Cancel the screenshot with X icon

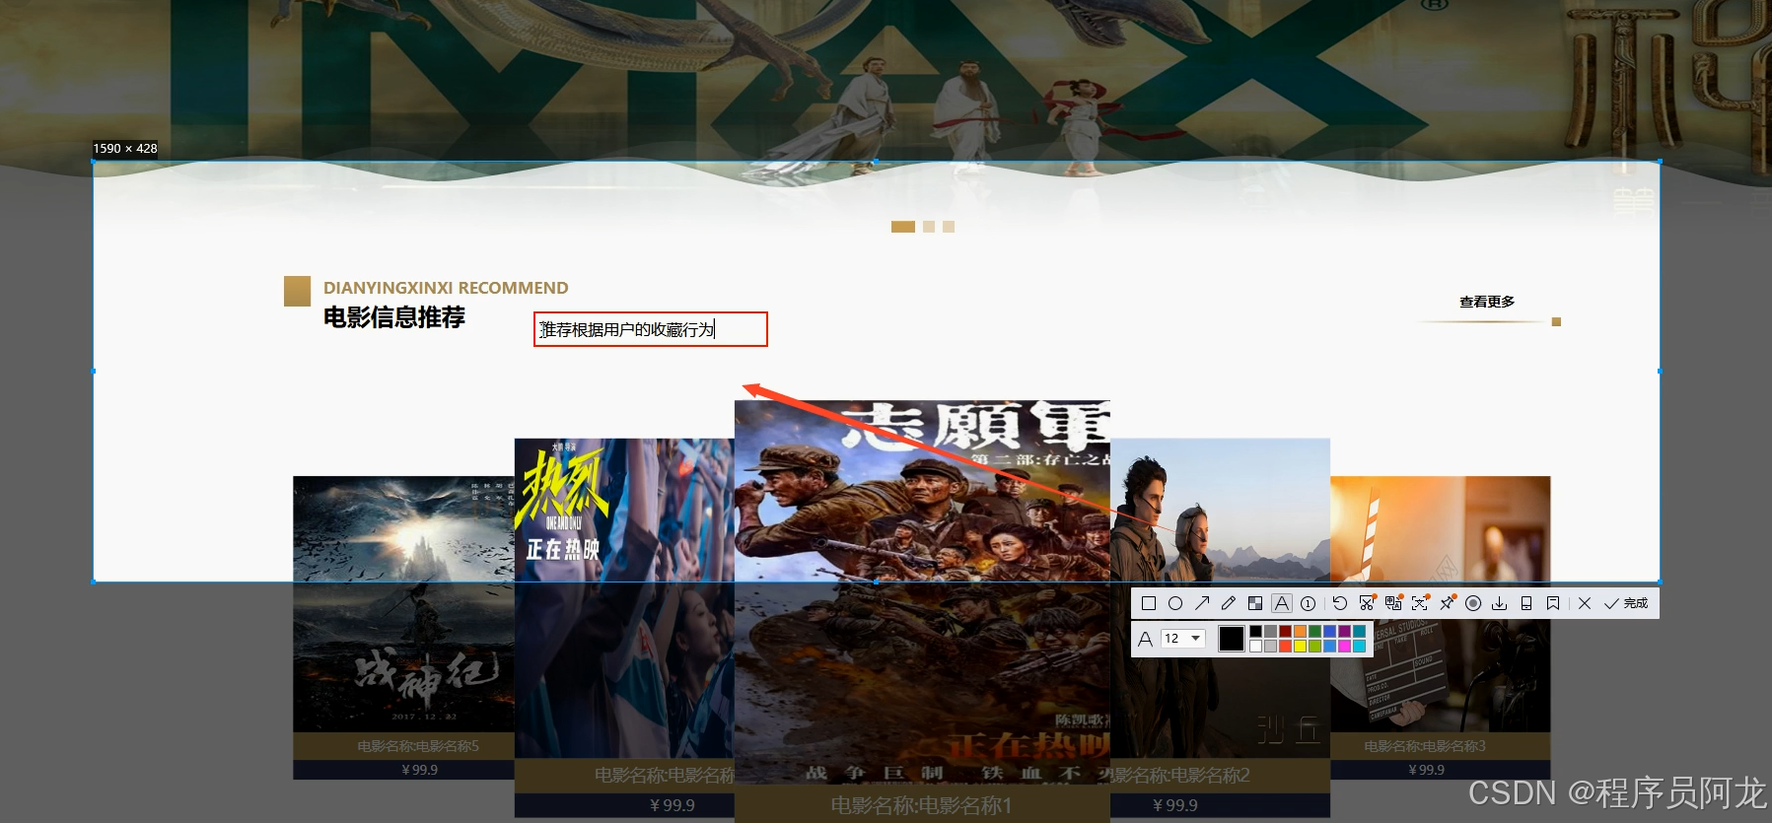(1585, 603)
